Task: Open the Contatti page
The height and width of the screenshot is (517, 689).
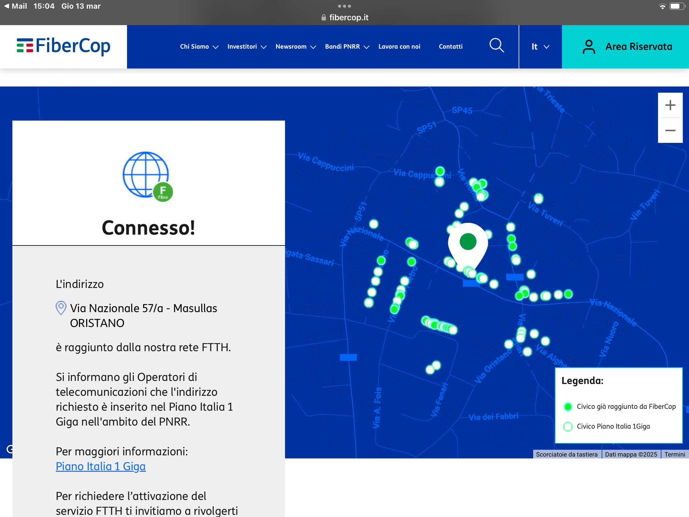Action: point(450,47)
